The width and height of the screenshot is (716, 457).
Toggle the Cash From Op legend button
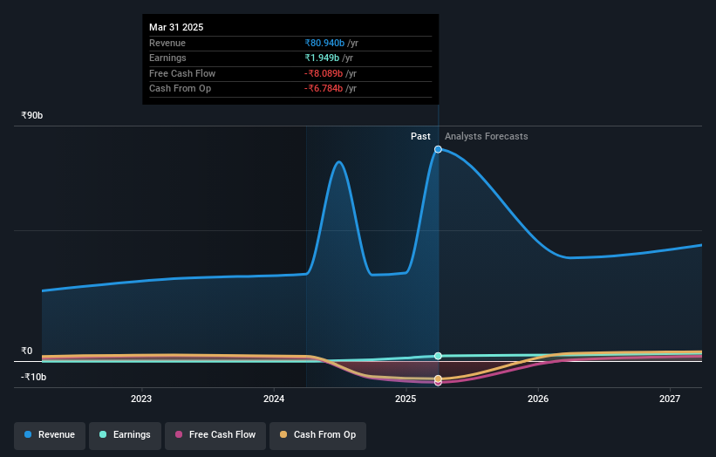(317, 435)
